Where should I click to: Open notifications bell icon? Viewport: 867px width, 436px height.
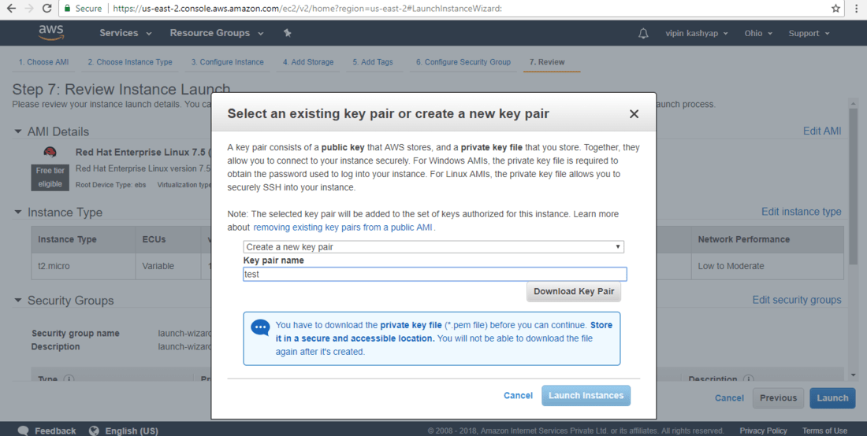(x=643, y=33)
